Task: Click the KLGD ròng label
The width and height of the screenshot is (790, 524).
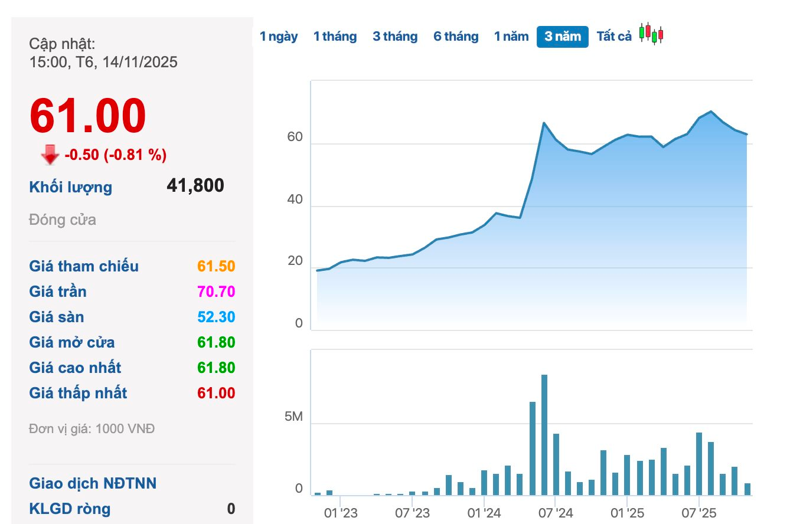Action: click(70, 509)
